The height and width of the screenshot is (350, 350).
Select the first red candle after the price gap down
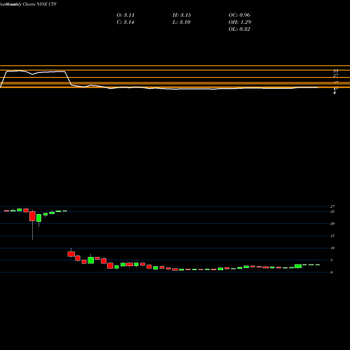click(71, 254)
